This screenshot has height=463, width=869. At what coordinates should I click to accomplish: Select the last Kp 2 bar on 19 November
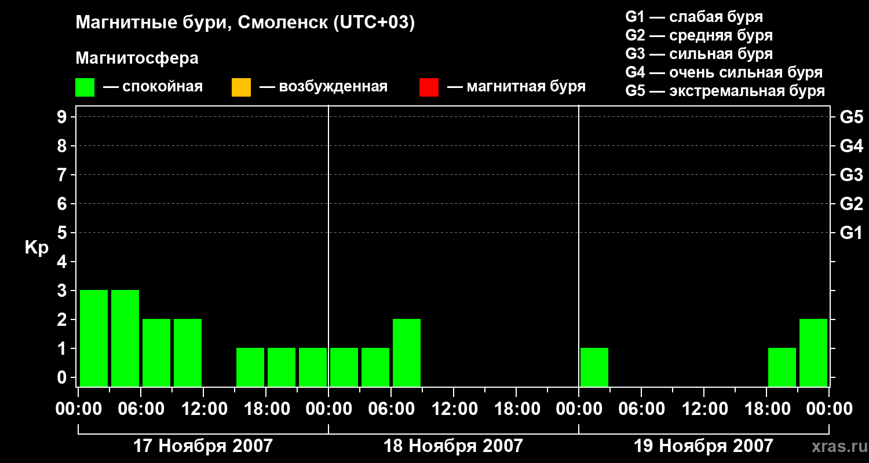click(813, 352)
